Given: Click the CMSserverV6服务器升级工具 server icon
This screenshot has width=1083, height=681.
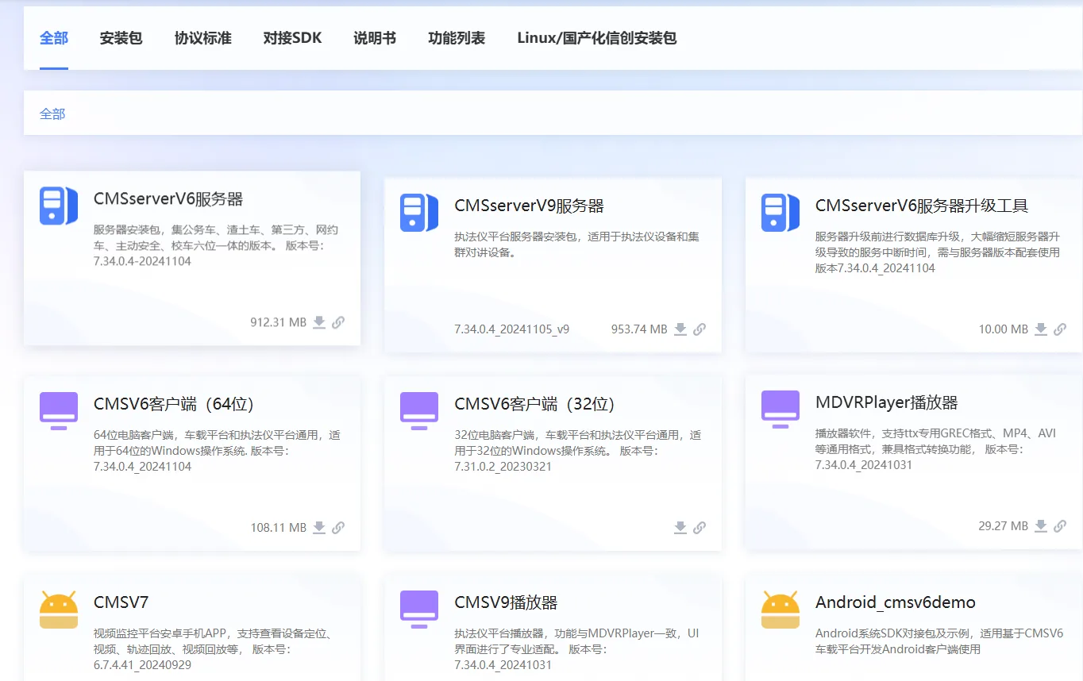Looking at the screenshot, I should point(780,213).
